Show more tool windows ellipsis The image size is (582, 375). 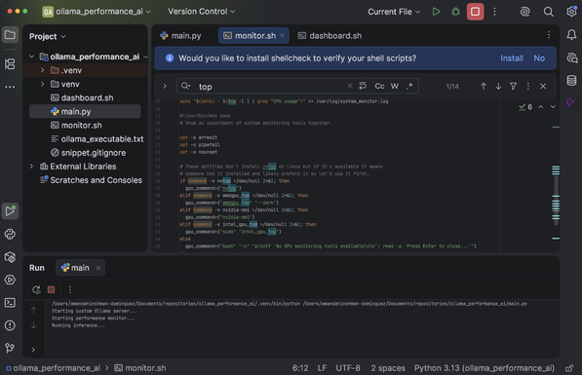[10, 87]
